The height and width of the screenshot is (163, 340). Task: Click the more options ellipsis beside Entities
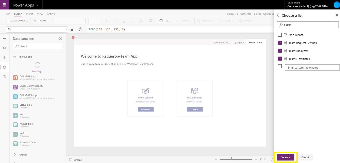[61, 155]
